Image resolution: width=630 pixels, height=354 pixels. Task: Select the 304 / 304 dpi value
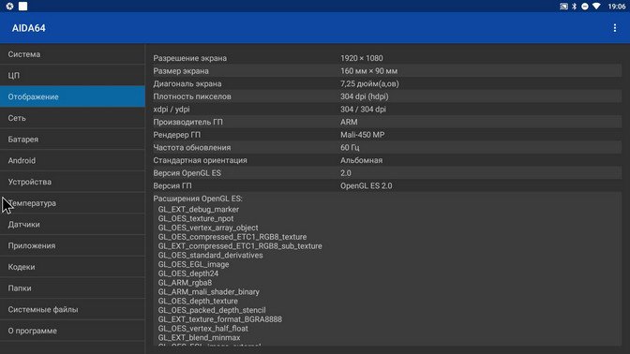coord(363,110)
